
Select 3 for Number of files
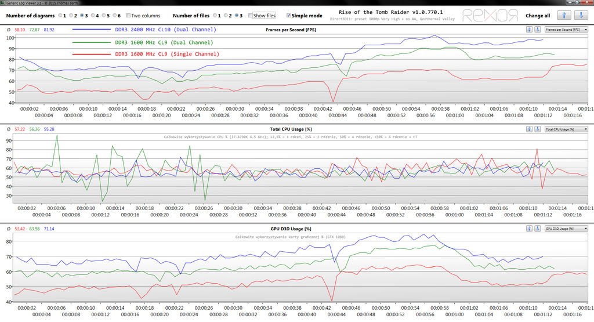tap(237, 16)
